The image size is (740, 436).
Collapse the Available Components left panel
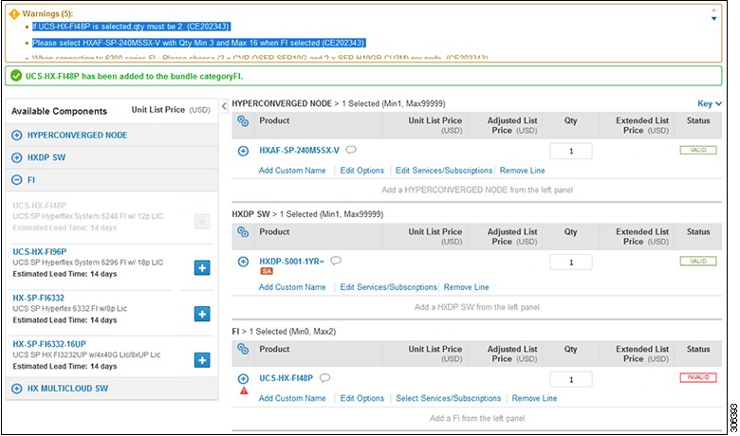point(224,105)
